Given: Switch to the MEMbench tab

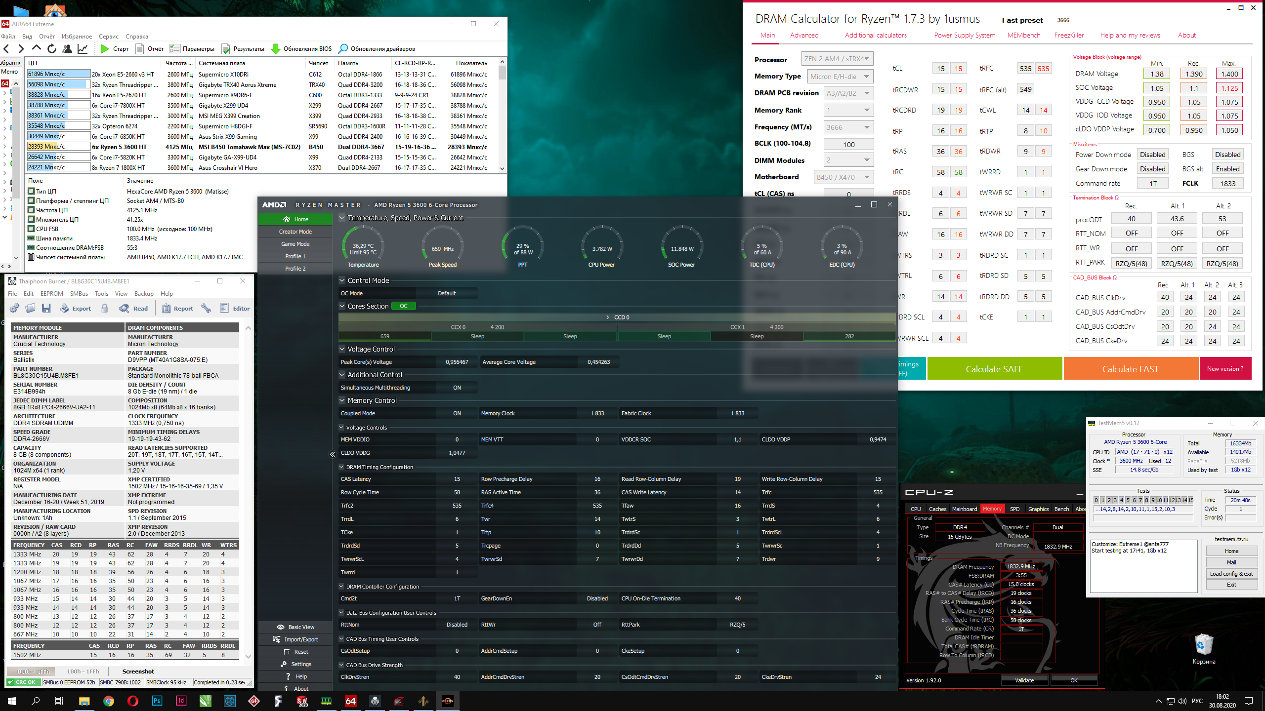Looking at the screenshot, I should [1024, 35].
